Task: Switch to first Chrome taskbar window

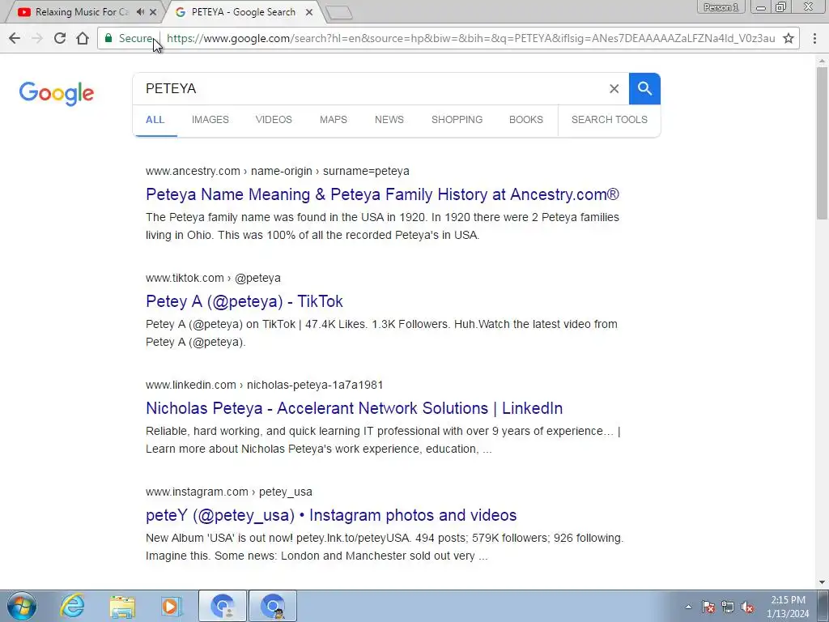Action: (223, 606)
